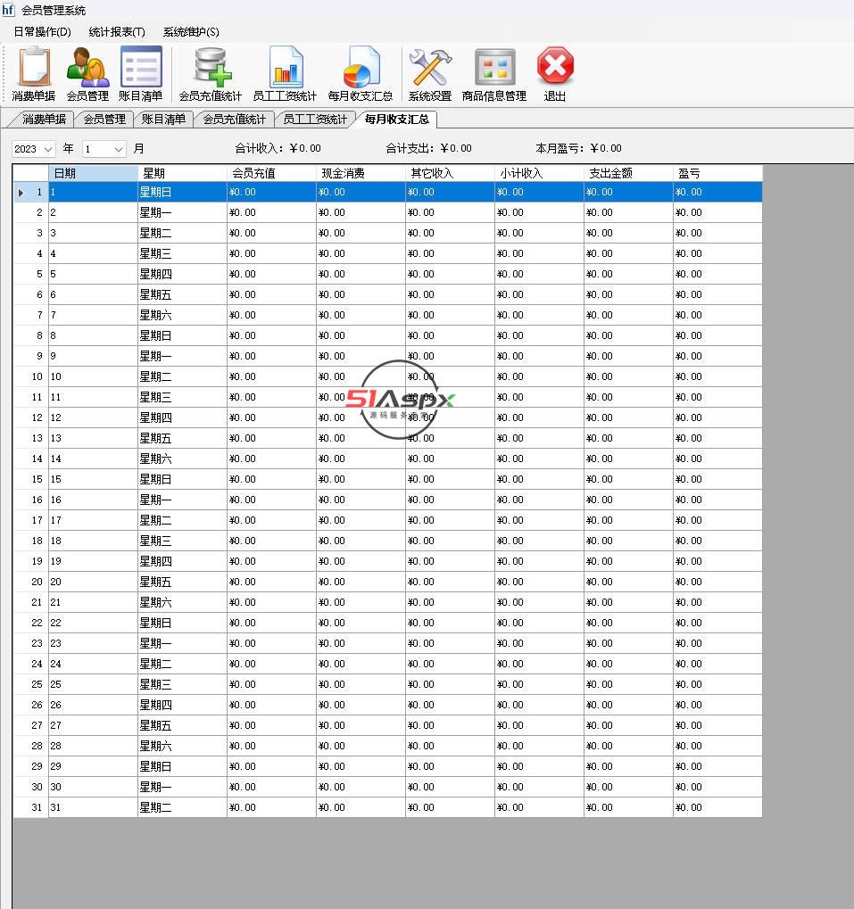The height and width of the screenshot is (909, 854).
Task: Click the 日期 cell showing 20
Action: [93, 582]
